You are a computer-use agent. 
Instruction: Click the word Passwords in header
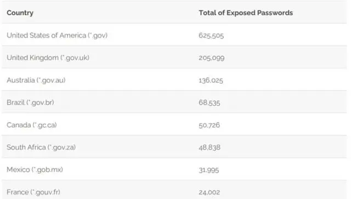tap(275, 13)
